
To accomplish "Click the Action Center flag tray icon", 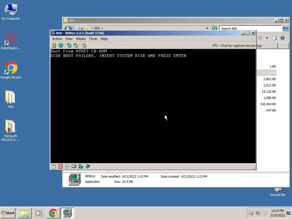I will 251,213.
